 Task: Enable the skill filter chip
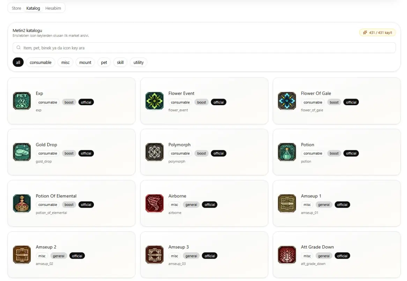click(120, 63)
